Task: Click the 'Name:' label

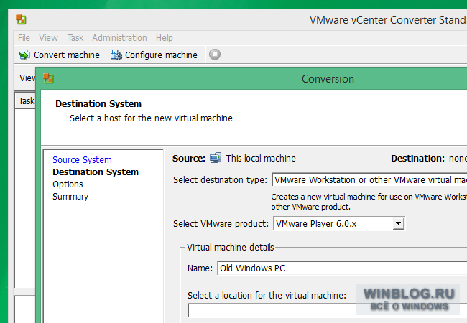Action: pos(200,268)
